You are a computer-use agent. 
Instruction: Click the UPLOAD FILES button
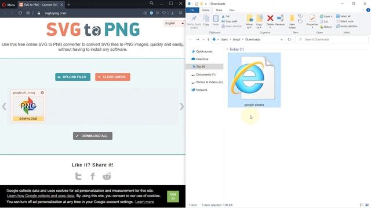[72, 77]
